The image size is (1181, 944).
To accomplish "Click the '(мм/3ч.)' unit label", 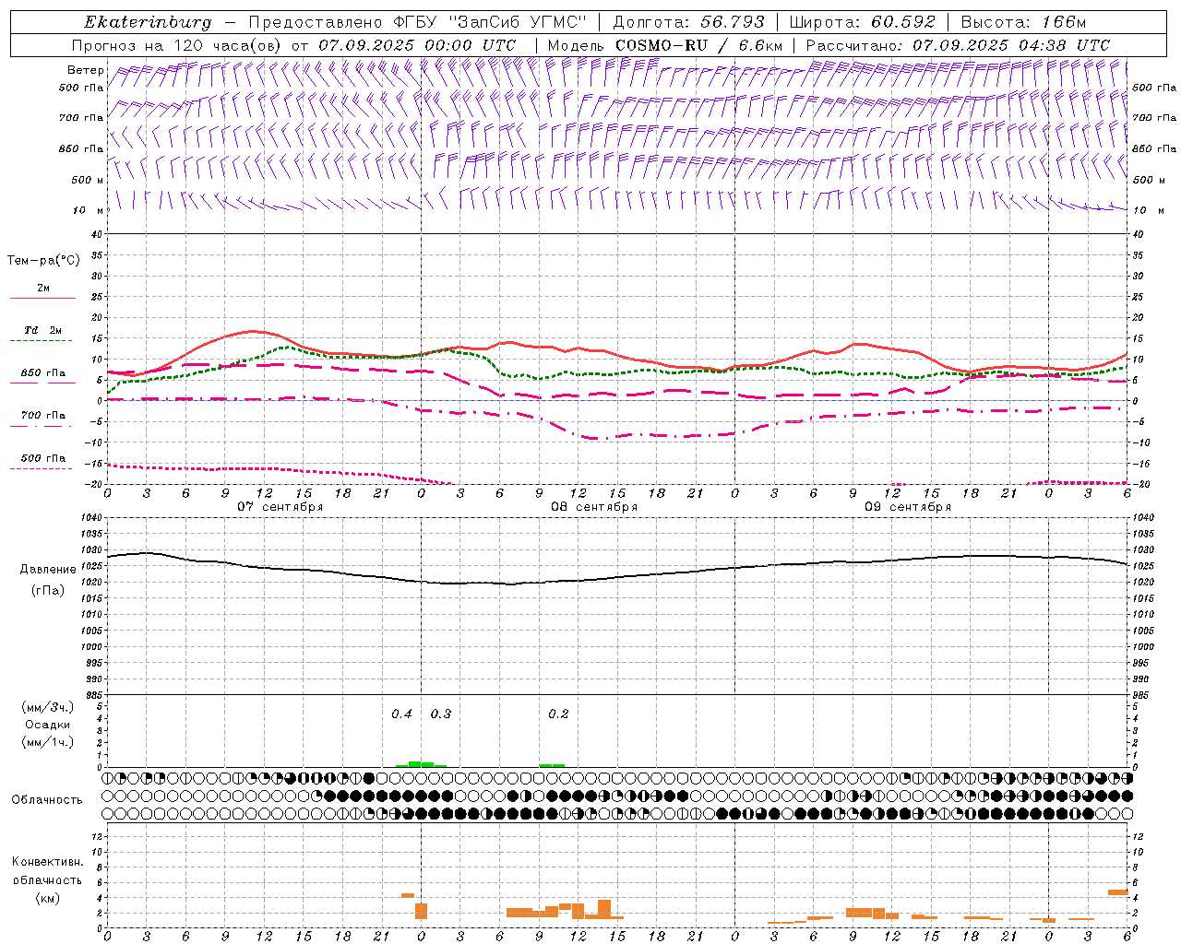I will 48,708.
